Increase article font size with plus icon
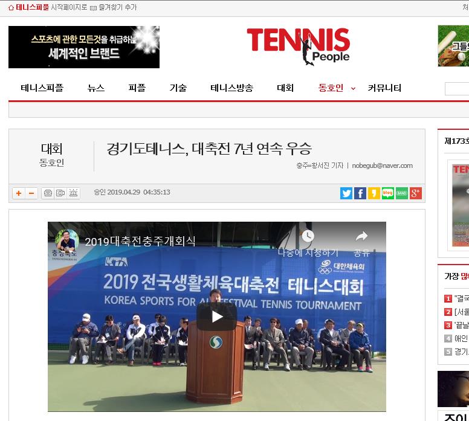The image size is (469, 421). 19,193
